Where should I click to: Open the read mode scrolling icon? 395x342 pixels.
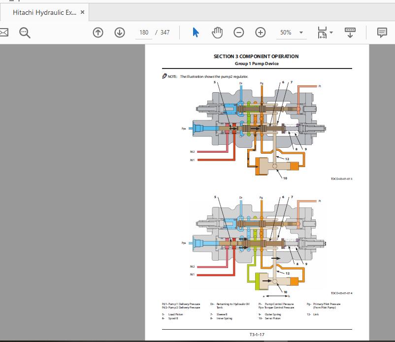tap(350, 33)
